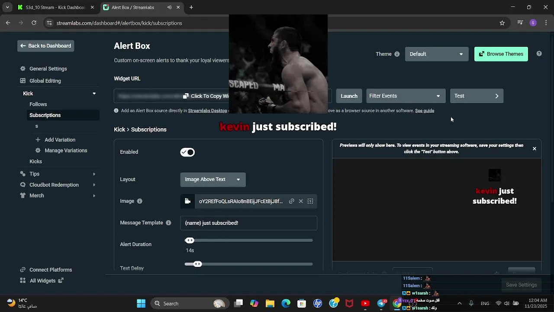Click the Message Template info icon
The width and height of the screenshot is (554, 312).
click(168, 223)
